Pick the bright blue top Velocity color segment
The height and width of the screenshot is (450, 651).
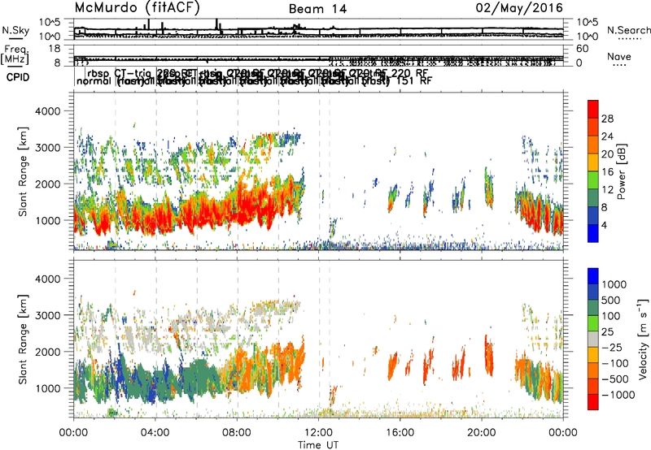[x=593, y=276]
